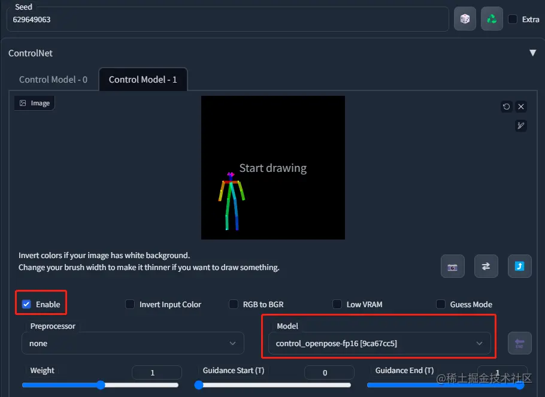Click the Guidance Start slider handle
545x397 pixels.
coord(199,385)
